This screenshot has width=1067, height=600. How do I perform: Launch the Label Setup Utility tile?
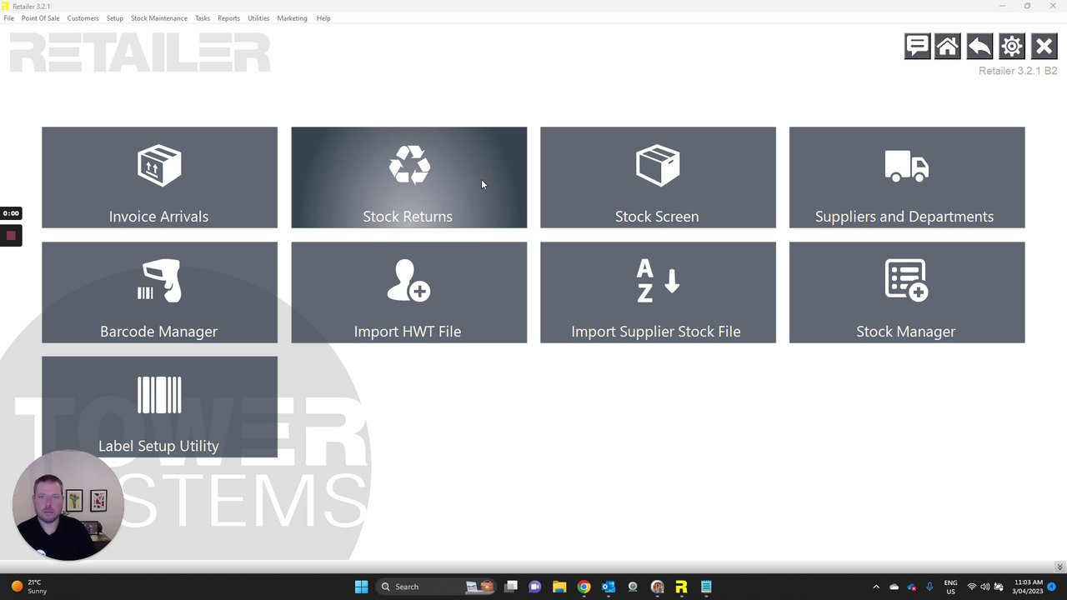[159, 407]
